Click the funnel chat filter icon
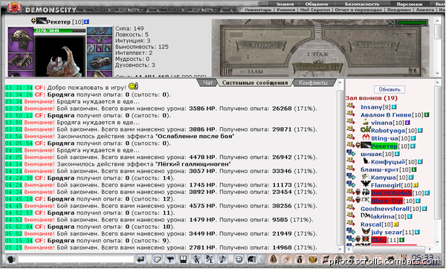The height and width of the screenshot is (269, 446). point(170,259)
